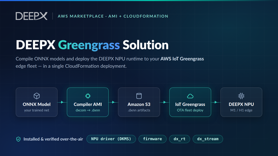The image size is (278, 156).
Task: Click the DEEPX NPU processor icon
Action: (x=241, y=96)
